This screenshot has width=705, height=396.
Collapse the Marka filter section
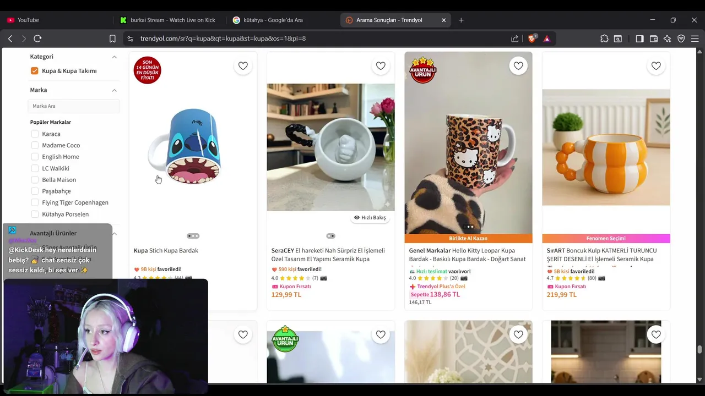point(114,90)
